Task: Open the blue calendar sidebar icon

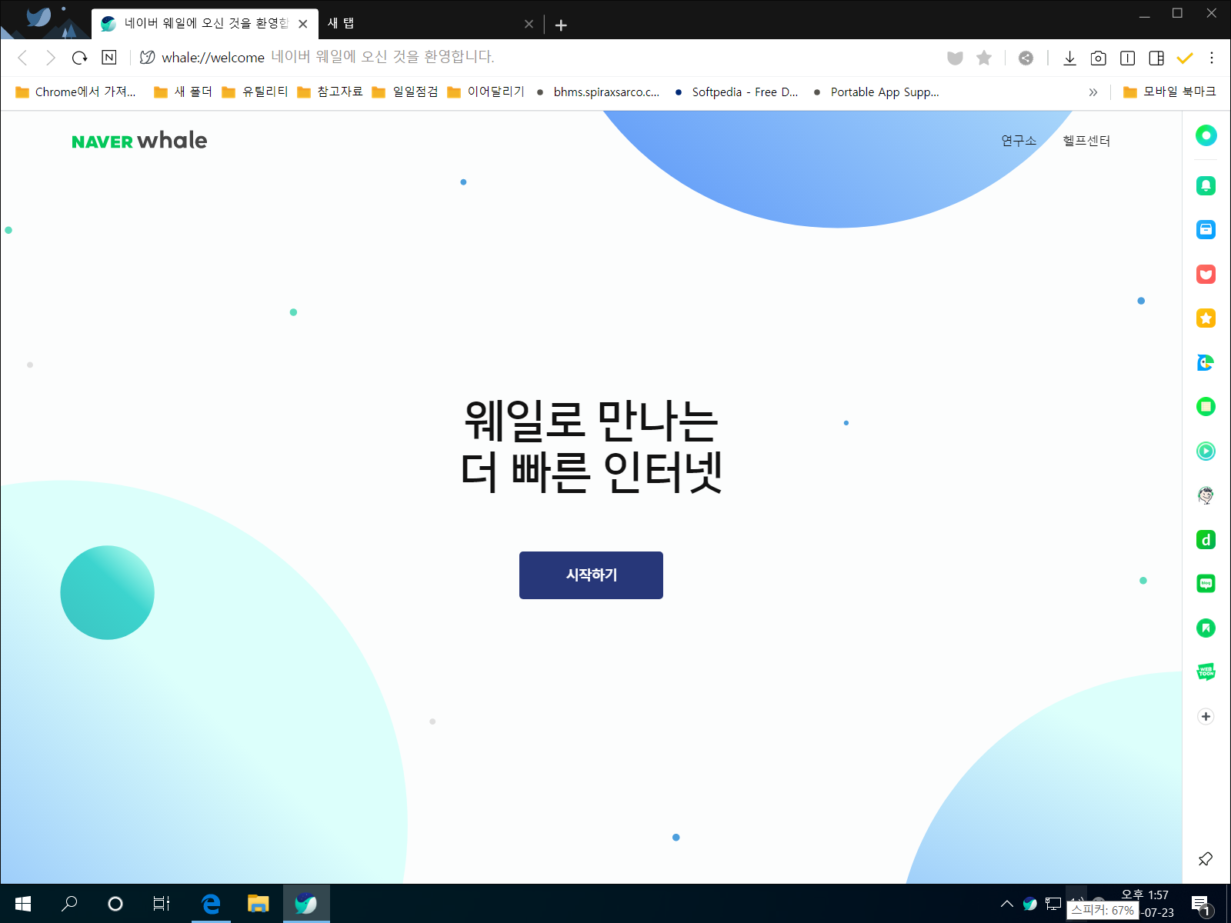Action: click(x=1206, y=230)
